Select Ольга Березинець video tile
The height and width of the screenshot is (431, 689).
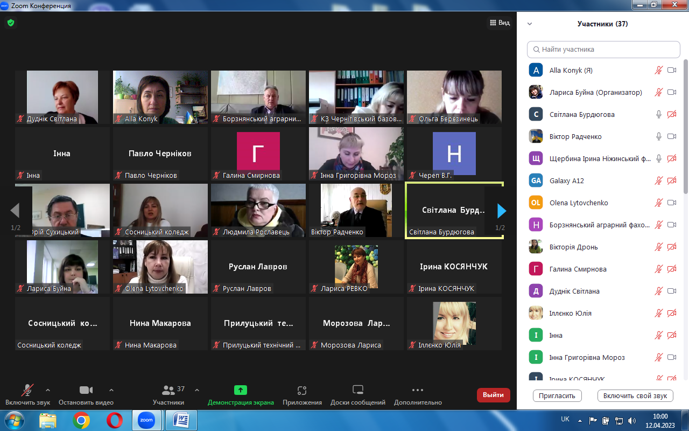tap(454, 97)
